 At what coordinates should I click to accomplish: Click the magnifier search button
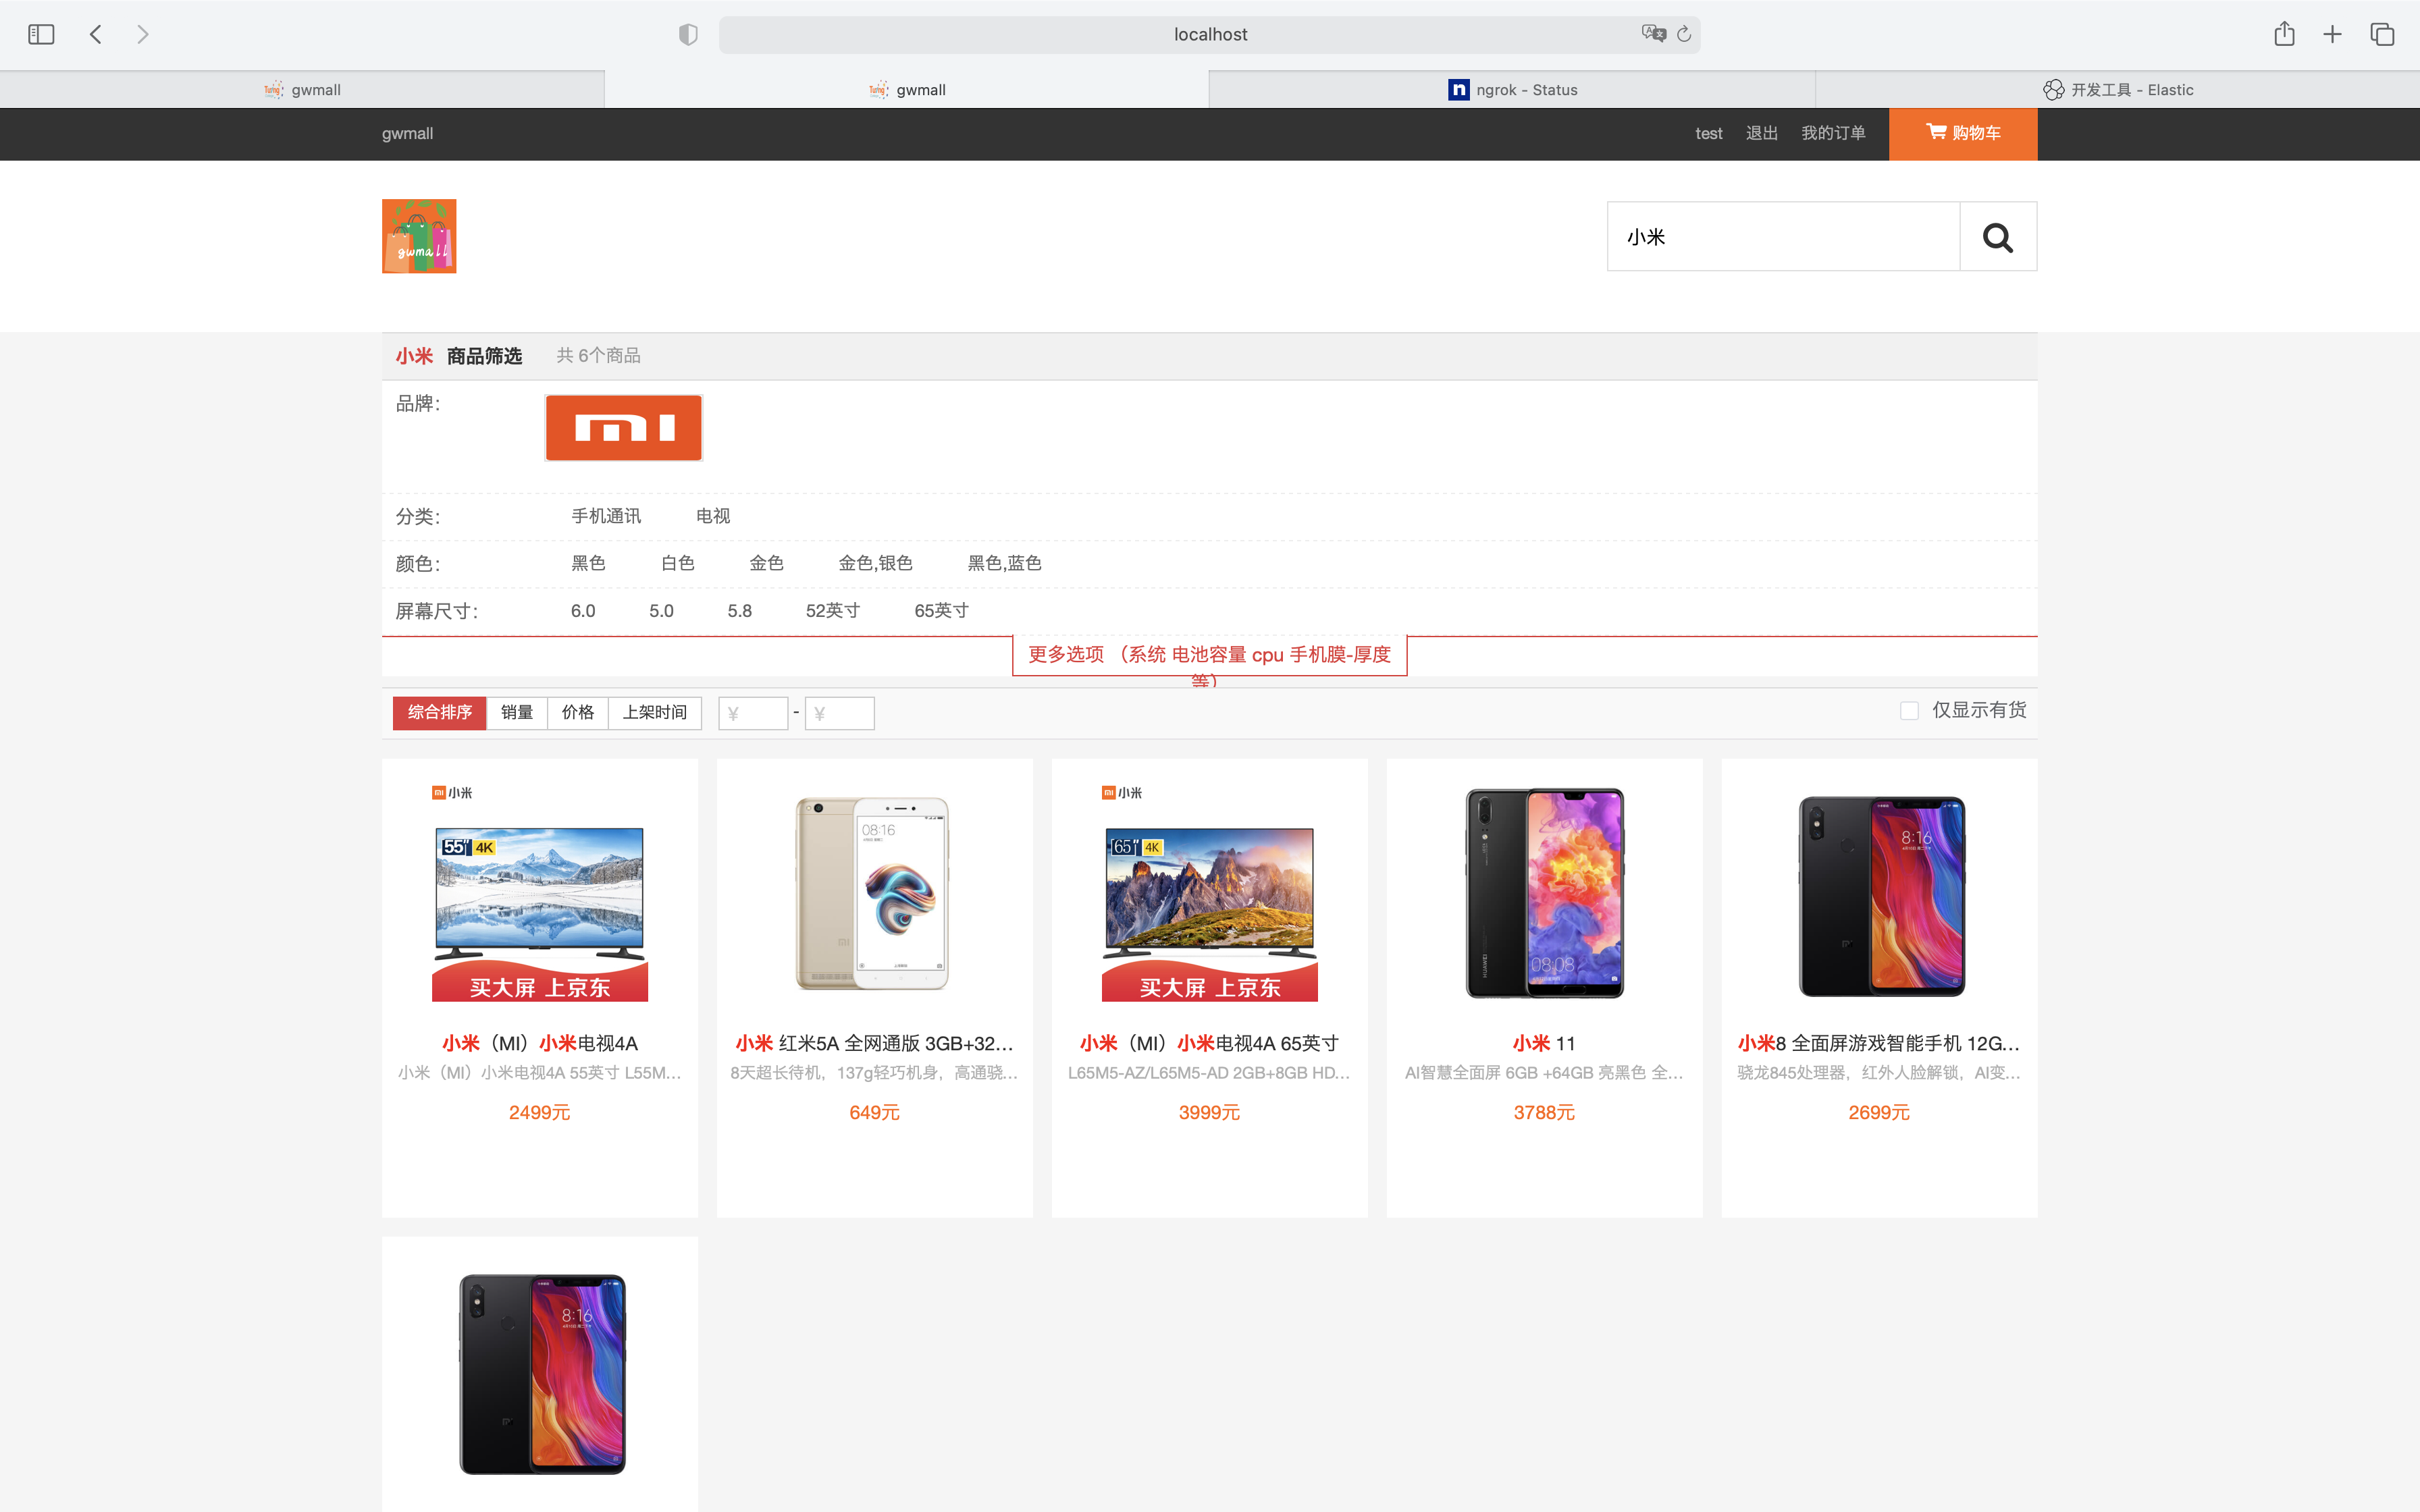(1998, 237)
